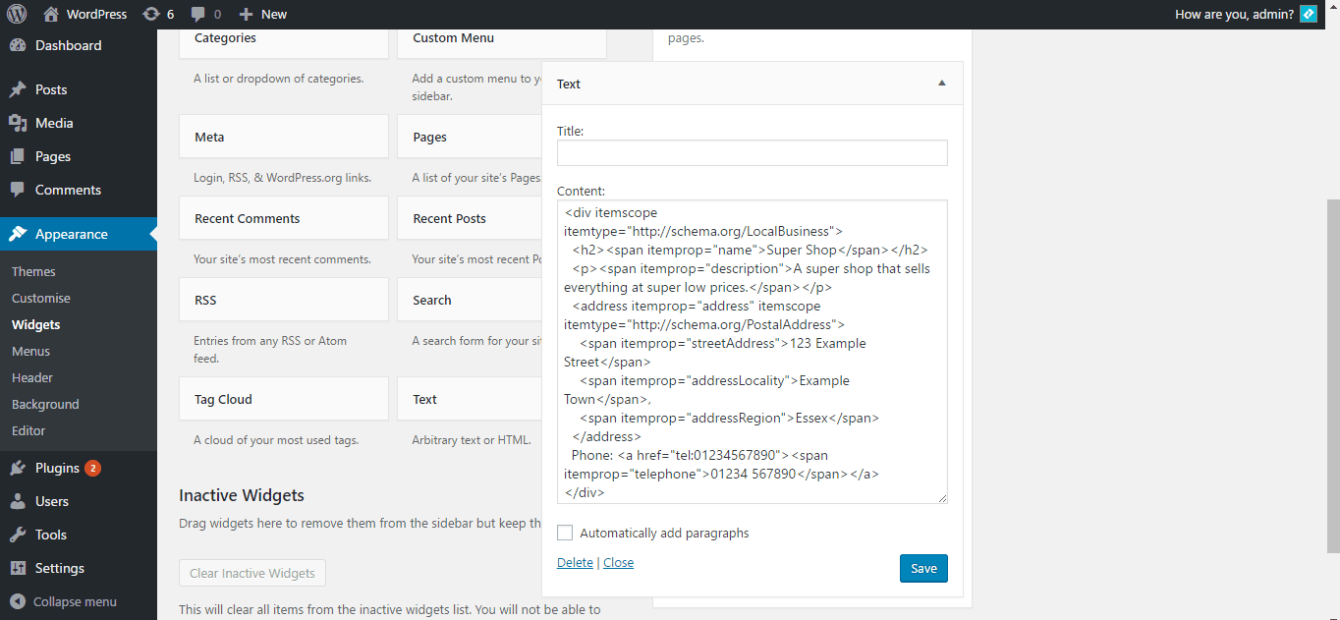Click the Posts pin icon
Viewport: 1340px width, 620px height.
(18, 89)
